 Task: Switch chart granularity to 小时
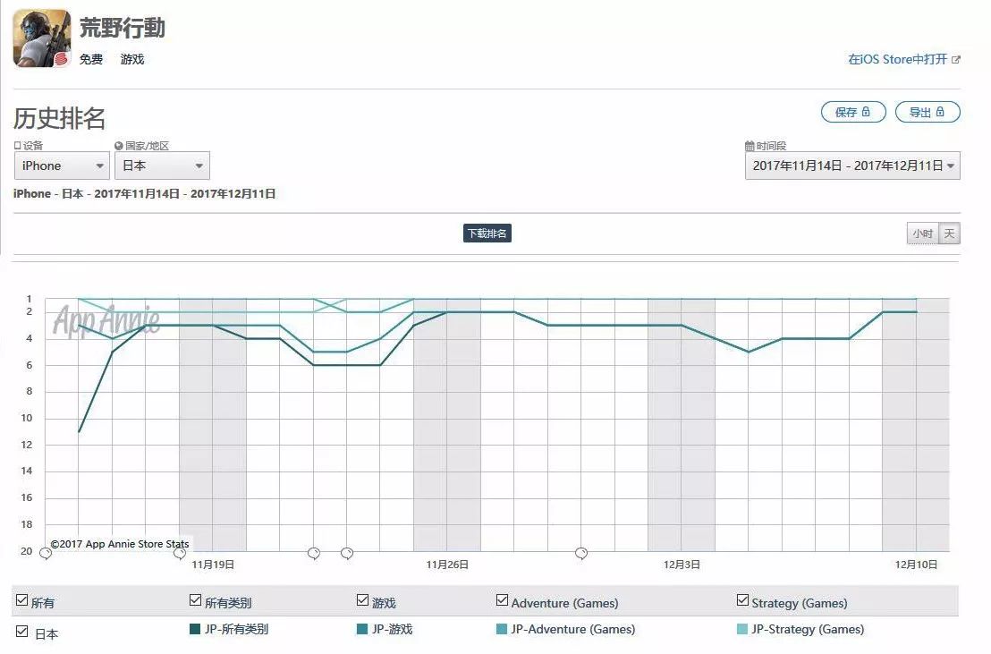(x=923, y=234)
